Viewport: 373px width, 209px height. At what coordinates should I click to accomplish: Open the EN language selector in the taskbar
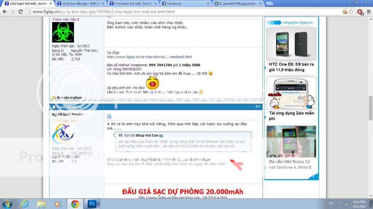(x=331, y=204)
